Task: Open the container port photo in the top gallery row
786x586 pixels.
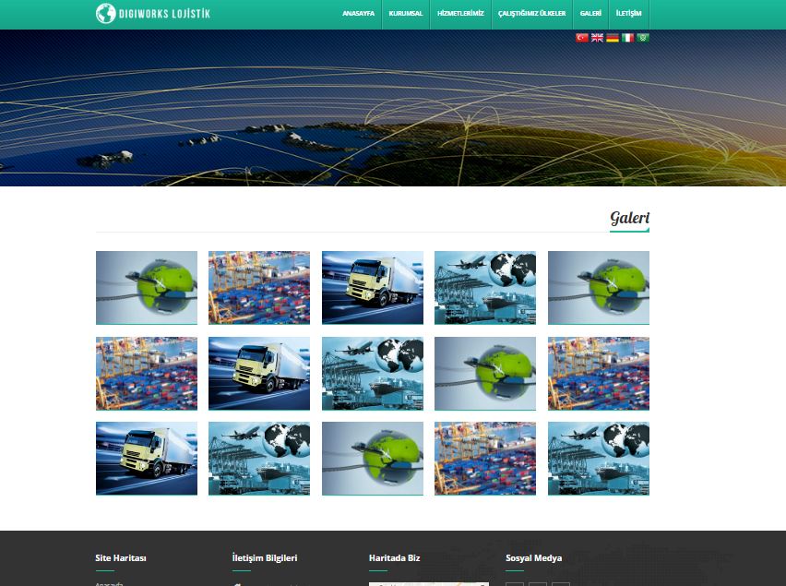Action: 259,288
